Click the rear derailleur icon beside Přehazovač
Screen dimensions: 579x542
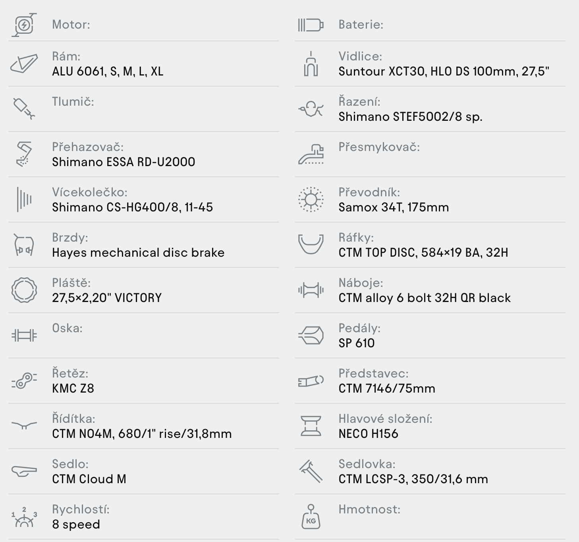24,154
